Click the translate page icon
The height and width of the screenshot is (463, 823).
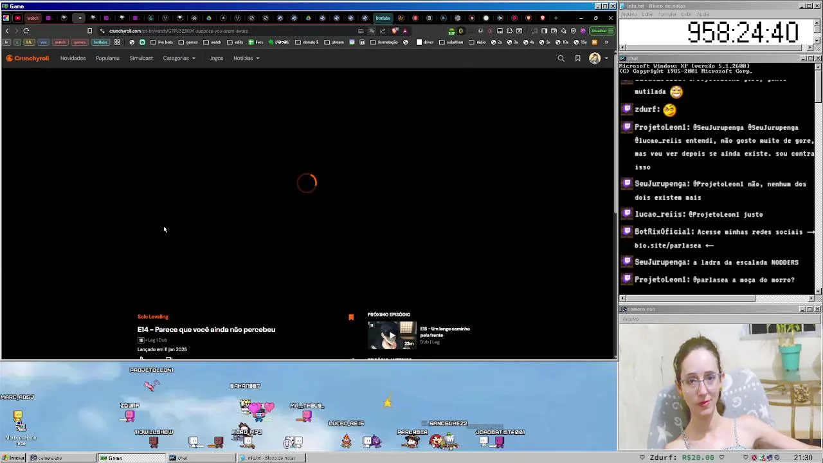coord(372,31)
